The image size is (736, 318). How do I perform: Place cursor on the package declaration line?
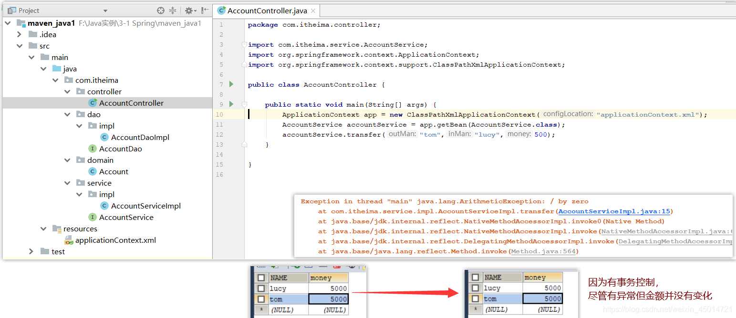314,25
